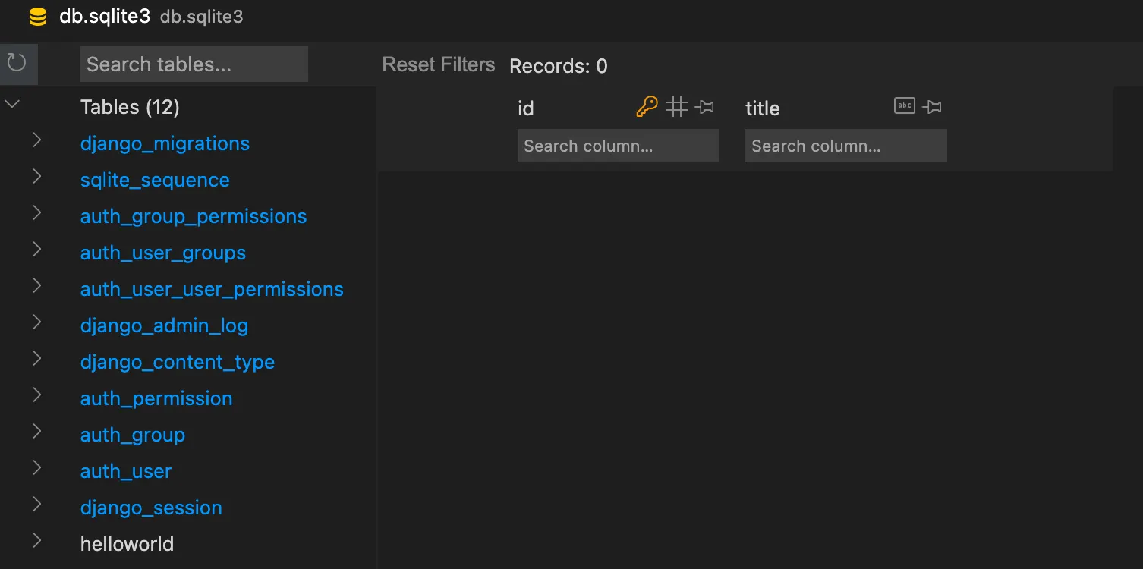Click the primary key icon on id column
Image resolution: width=1143 pixels, height=569 pixels.
click(647, 107)
